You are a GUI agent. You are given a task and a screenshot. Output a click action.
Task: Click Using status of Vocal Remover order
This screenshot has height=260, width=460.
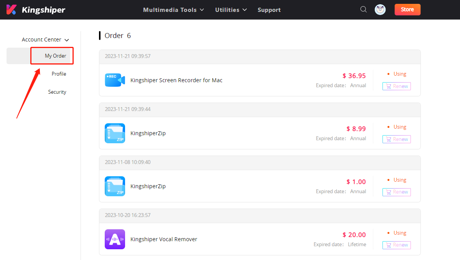[399, 233]
